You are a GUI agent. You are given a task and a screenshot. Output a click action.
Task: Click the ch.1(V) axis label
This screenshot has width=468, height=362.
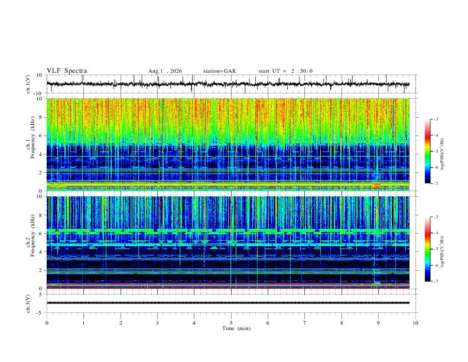28,84
